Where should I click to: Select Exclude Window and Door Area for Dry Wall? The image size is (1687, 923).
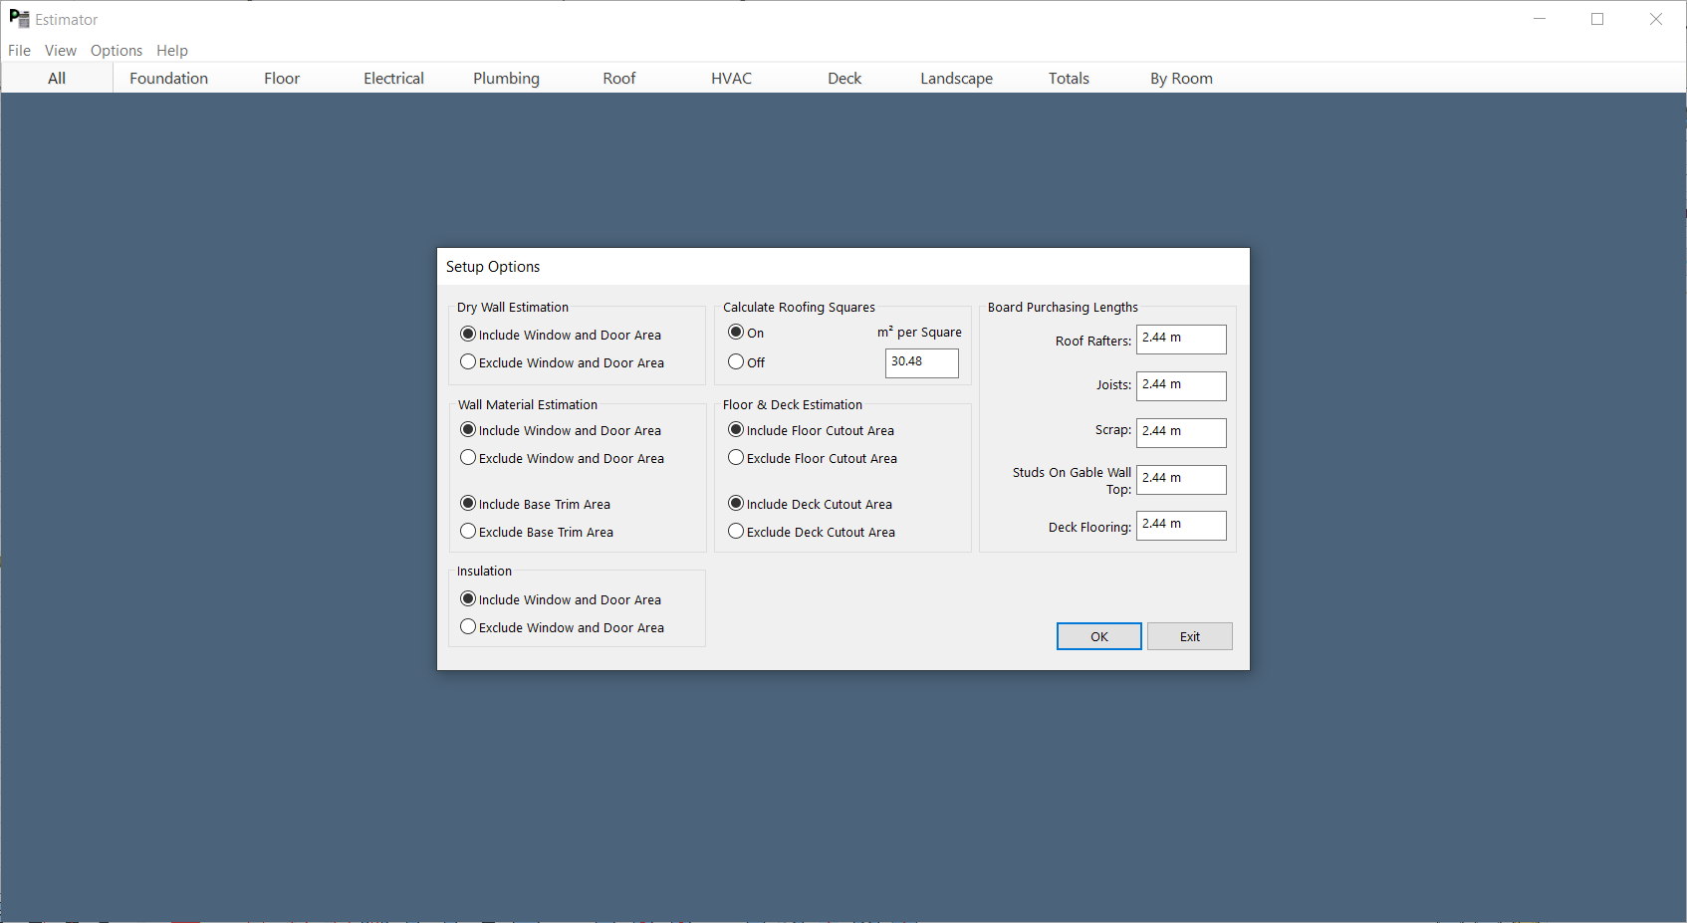pyautogui.click(x=468, y=362)
